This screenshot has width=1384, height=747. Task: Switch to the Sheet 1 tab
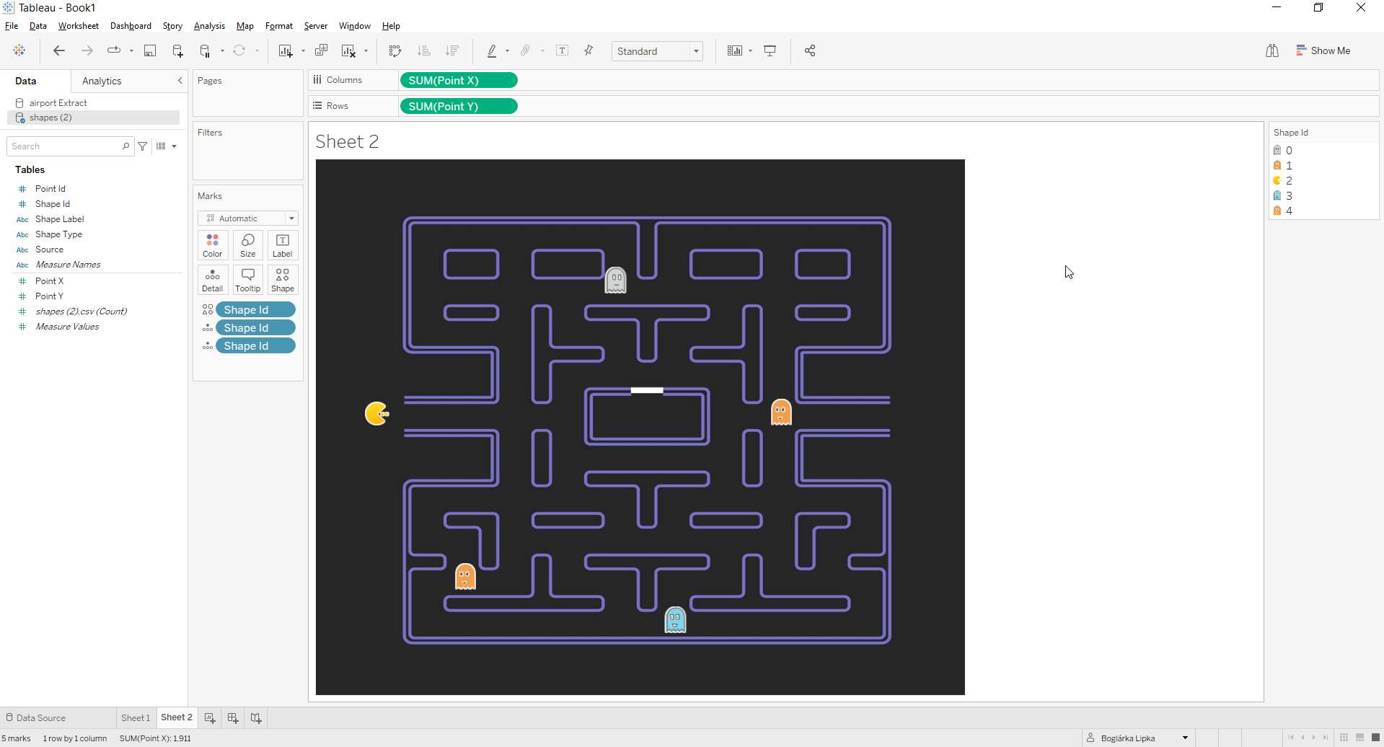click(x=135, y=717)
